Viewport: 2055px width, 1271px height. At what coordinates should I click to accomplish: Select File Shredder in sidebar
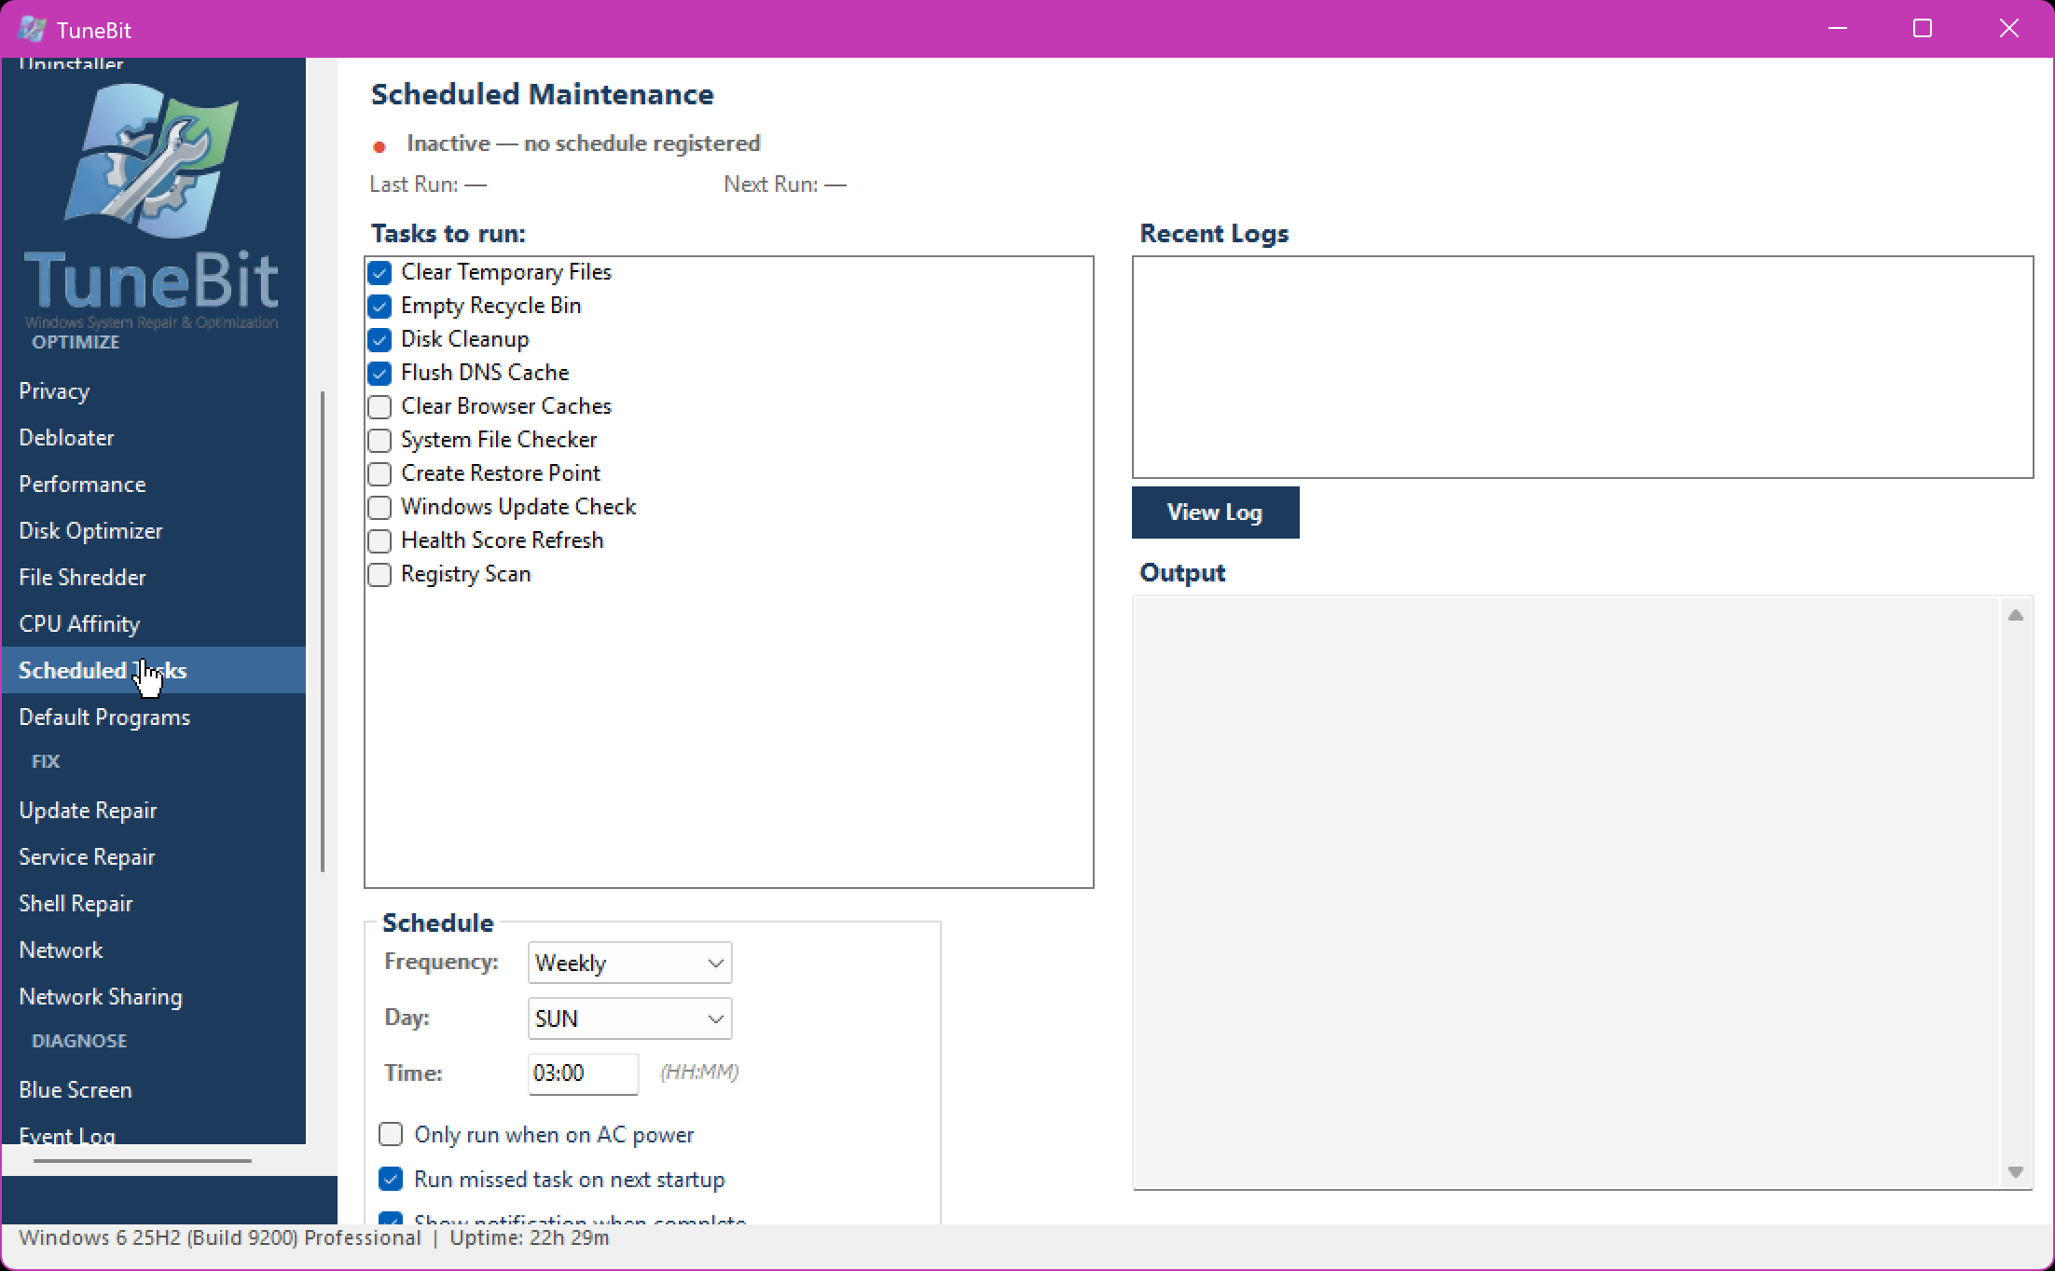click(154, 577)
